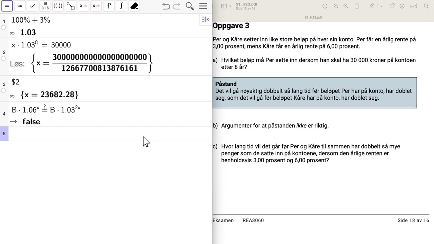Click the empty input field in row 5

(110, 134)
